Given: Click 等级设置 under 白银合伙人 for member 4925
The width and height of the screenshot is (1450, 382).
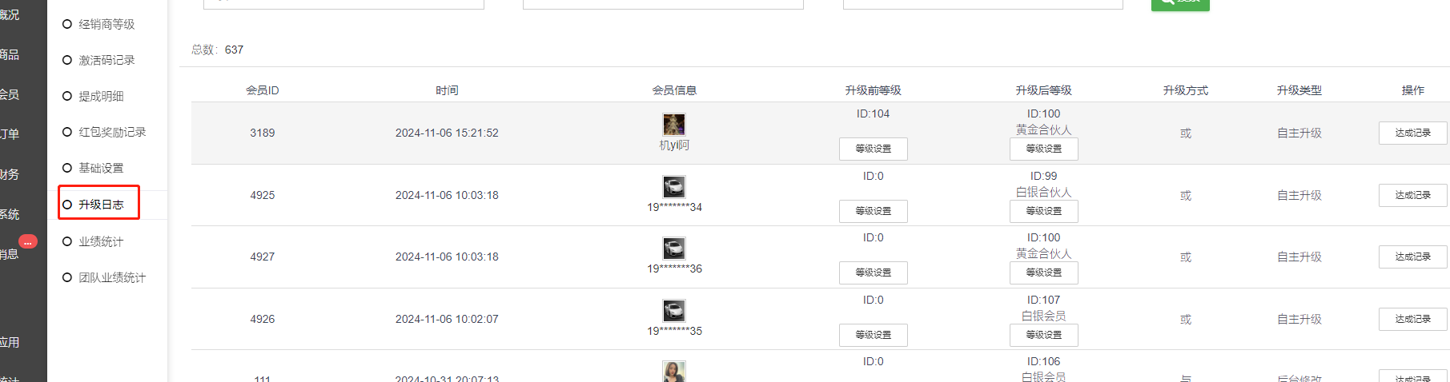Looking at the screenshot, I should 1043,211.
